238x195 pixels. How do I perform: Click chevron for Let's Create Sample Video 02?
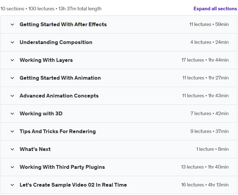point(12,185)
